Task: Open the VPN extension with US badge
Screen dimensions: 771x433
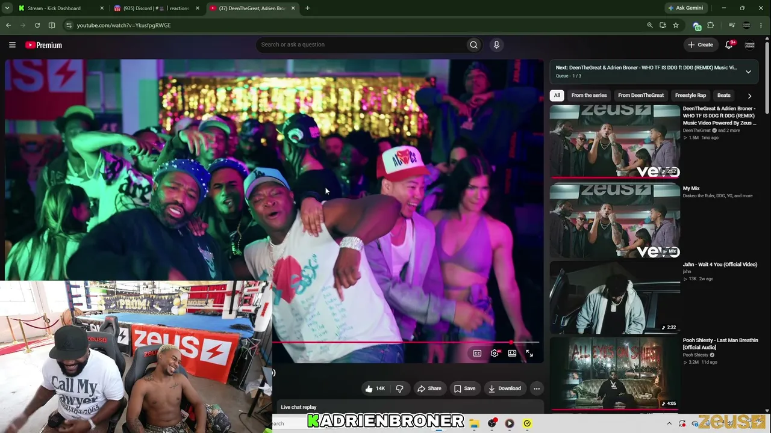Action: point(697,26)
